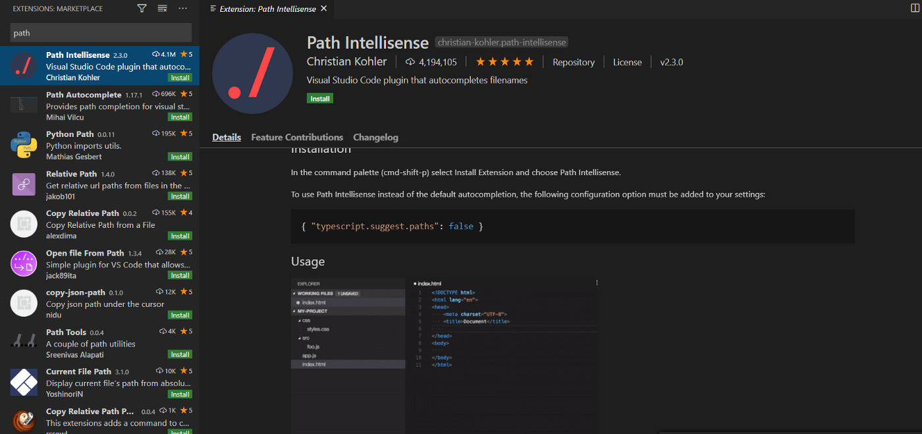This screenshot has height=434, width=922.
Task: Click the large Path Intellisense logo
Action: pos(252,74)
